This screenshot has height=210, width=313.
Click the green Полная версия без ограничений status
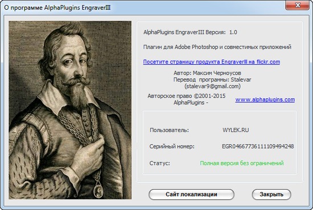242,163
